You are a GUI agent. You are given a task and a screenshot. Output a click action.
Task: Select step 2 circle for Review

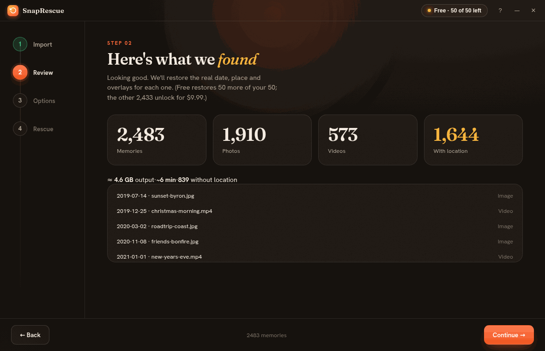pos(20,73)
